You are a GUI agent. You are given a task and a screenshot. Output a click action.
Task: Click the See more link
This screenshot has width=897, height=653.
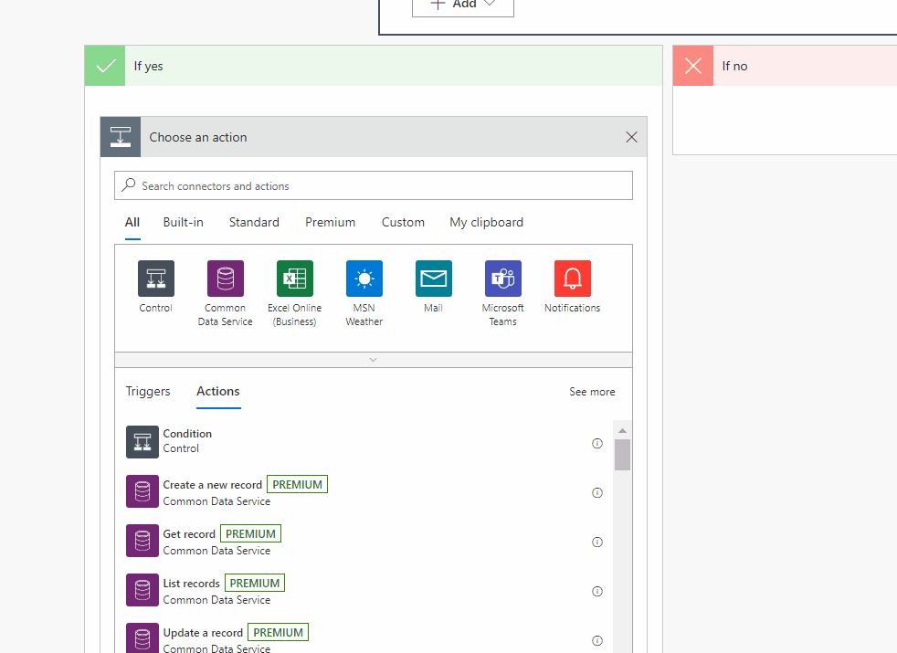592,391
